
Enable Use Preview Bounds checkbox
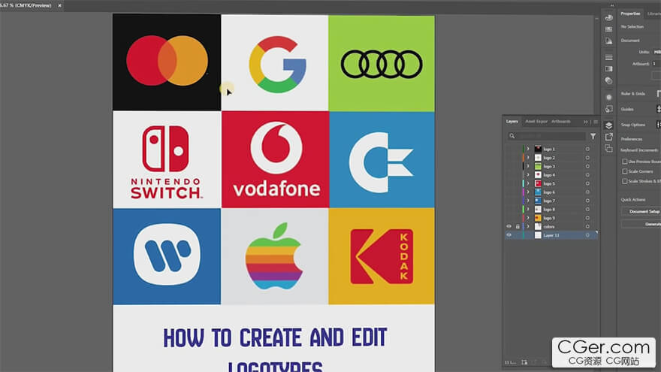(625, 162)
